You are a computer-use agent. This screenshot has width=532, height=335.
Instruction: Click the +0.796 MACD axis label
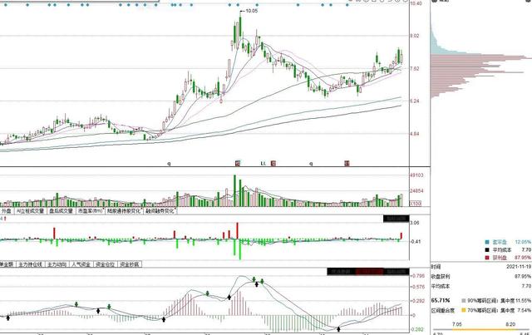click(417, 276)
